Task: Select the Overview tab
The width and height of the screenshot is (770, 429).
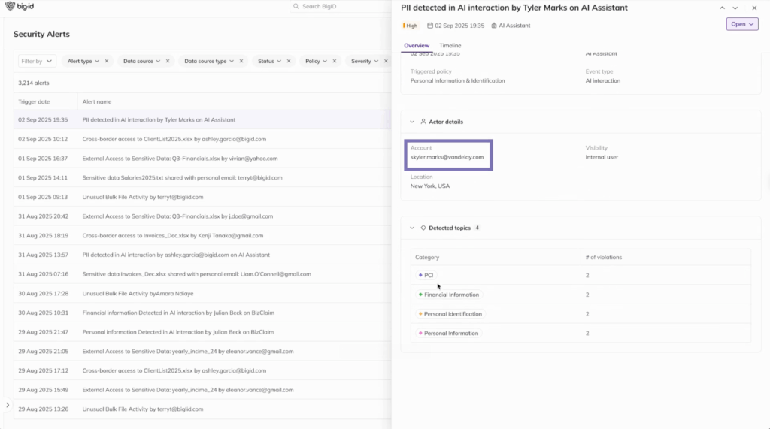Action: pyautogui.click(x=416, y=46)
